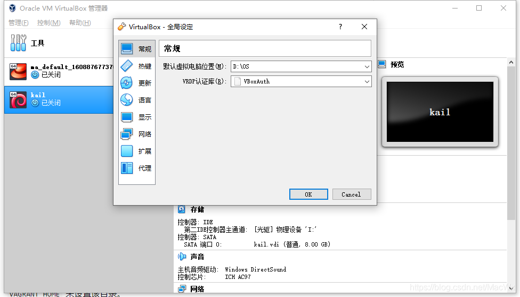Viewport: 520px width, 297px height.
Task: Expand the 默认虚拟电脑位置 dropdown arrow
Action: 367,66
